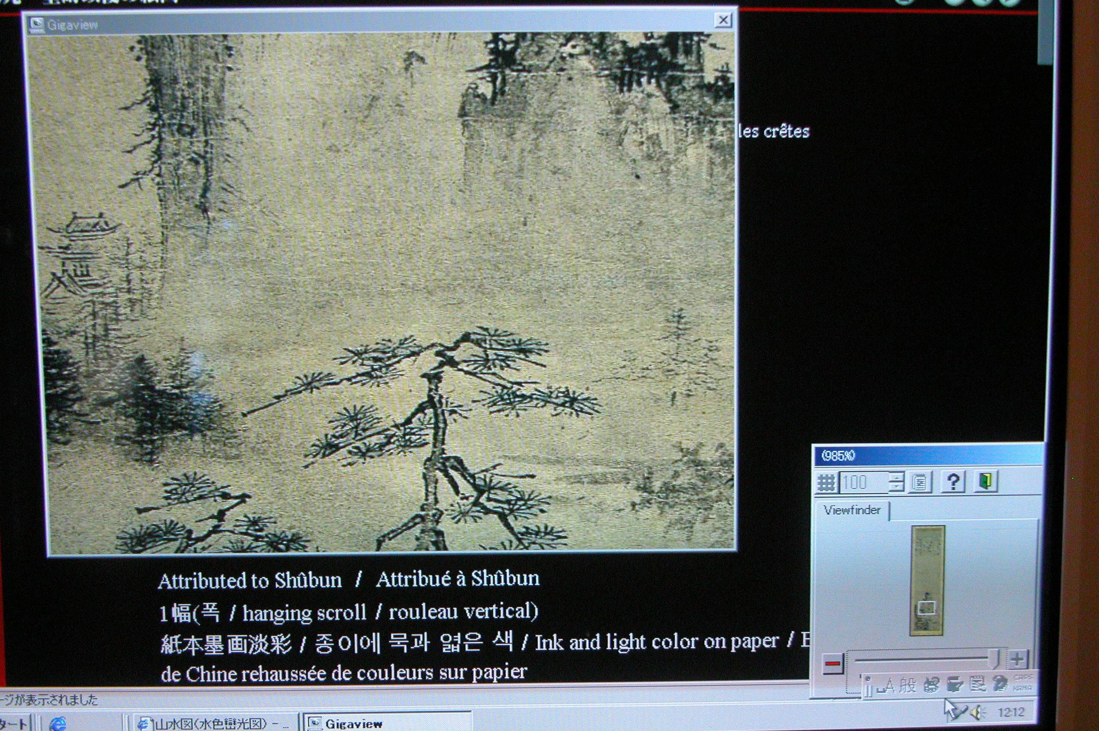Click the '紙本墨画淡彩' text
The image size is (1099, 731).
click(226, 644)
